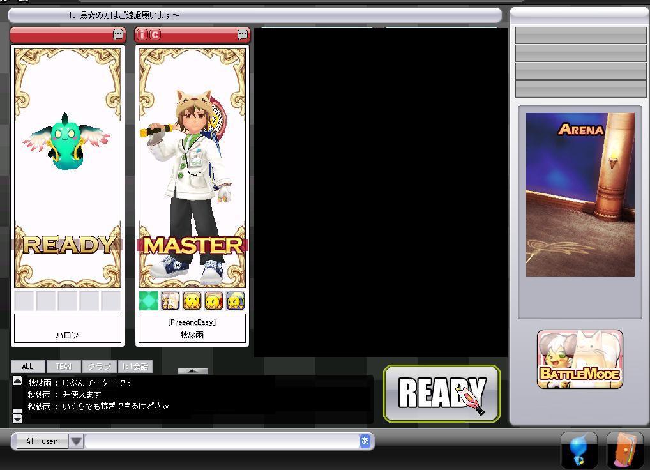Viewport: 650px width, 470px height.
Task: Click the orange door exit icon
Action: pyautogui.click(x=624, y=451)
